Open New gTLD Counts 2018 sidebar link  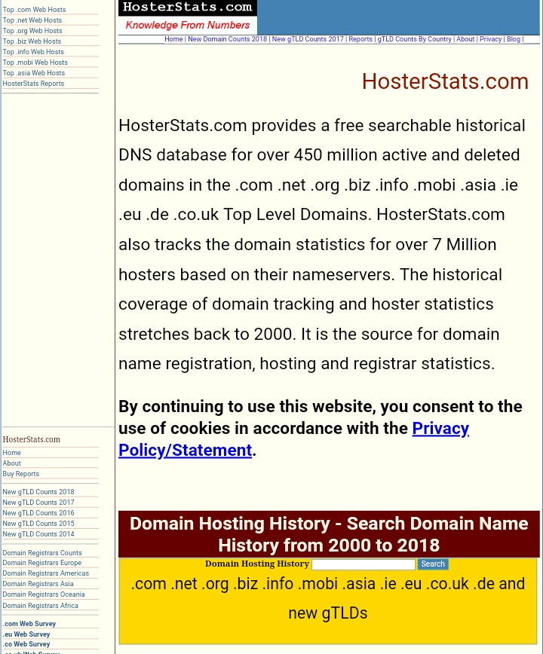coord(38,492)
